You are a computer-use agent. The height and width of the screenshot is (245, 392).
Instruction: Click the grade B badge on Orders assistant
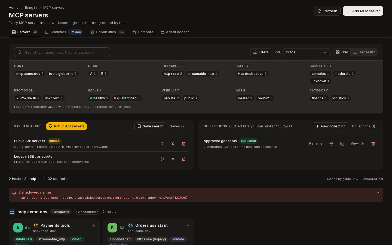tap(112, 228)
